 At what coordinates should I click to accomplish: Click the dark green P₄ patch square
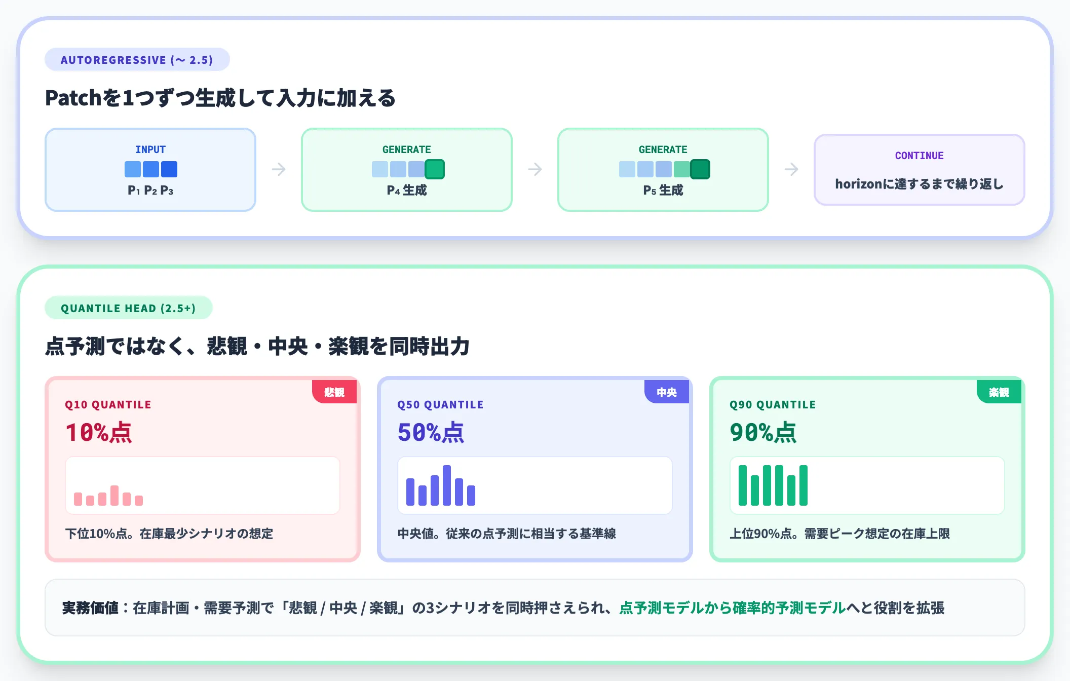tap(435, 169)
